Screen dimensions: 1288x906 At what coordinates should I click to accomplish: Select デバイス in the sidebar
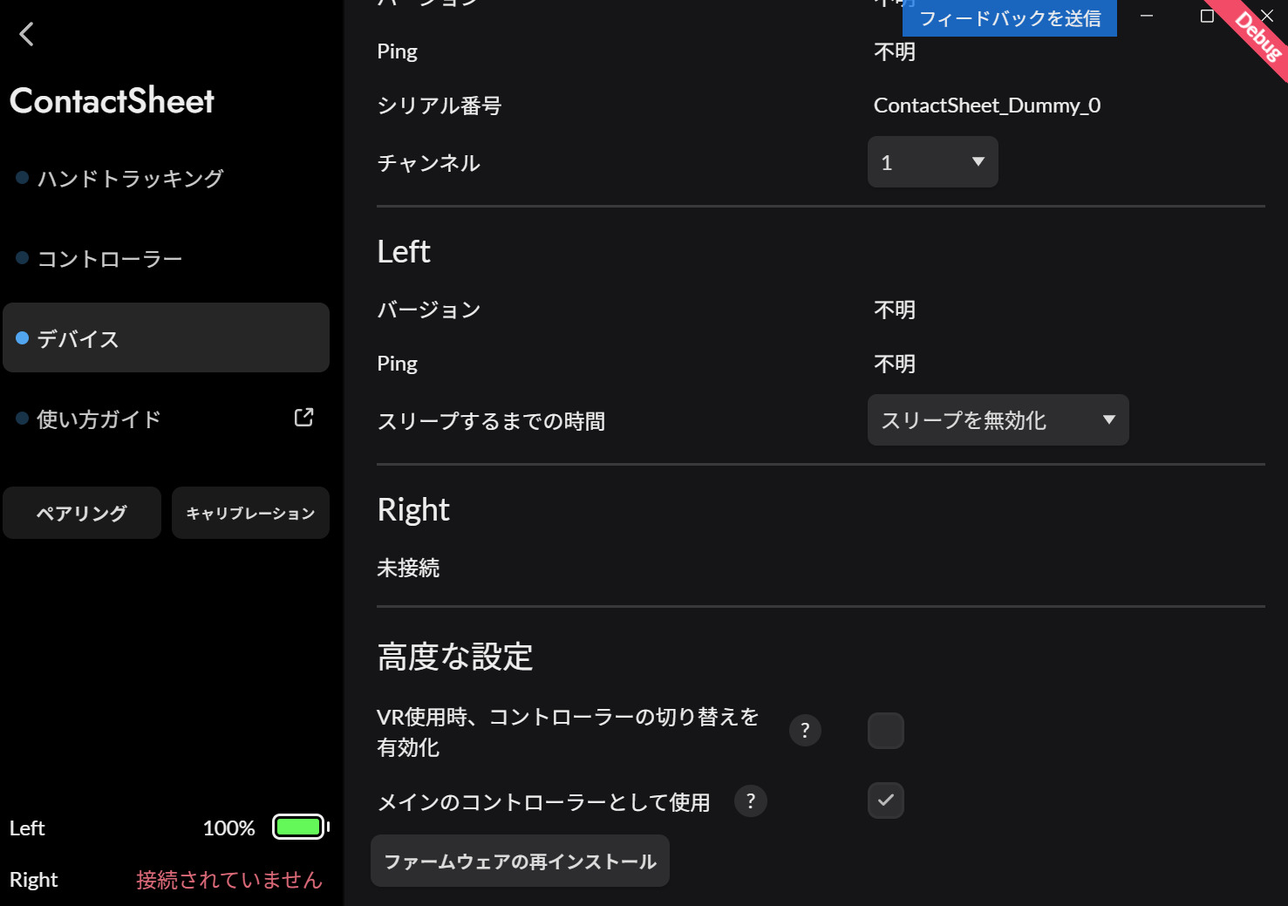coord(166,337)
